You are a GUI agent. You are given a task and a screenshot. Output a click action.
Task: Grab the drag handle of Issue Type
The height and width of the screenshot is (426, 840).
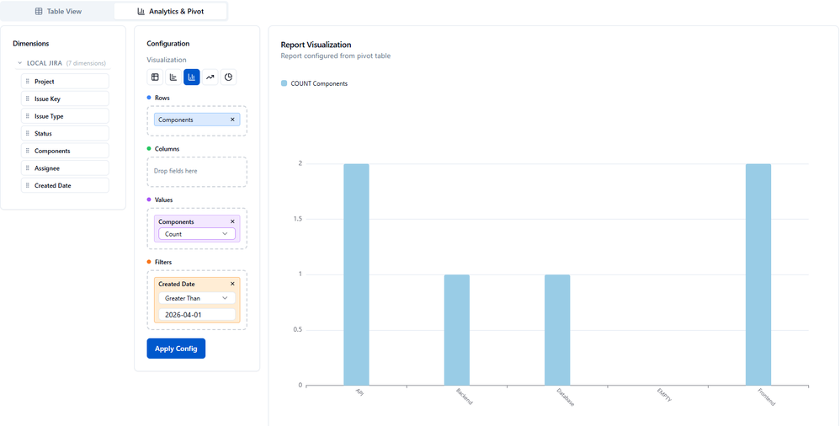tap(28, 116)
